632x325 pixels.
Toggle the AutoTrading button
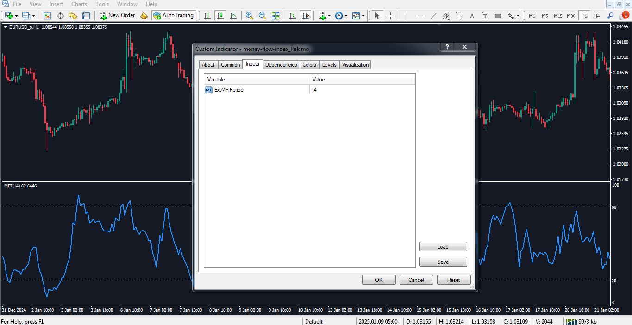click(x=173, y=16)
